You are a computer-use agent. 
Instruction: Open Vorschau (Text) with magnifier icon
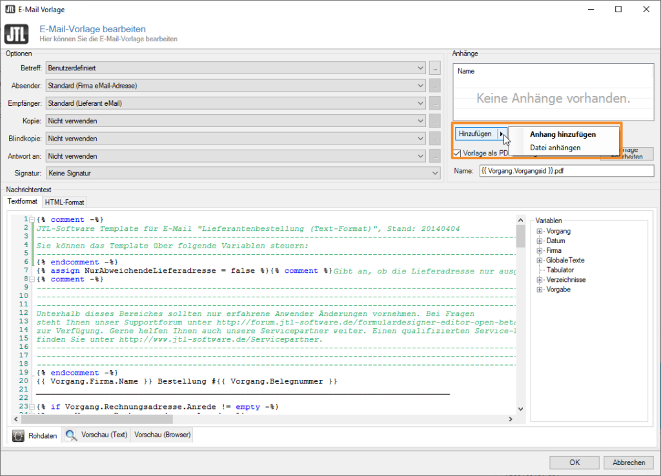pos(97,435)
